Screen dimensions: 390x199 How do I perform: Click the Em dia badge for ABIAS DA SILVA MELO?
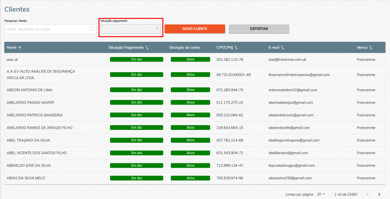click(137, 178)
